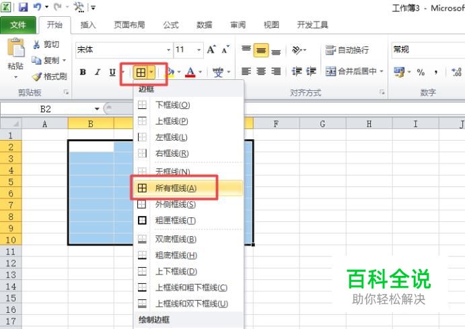Choose 下框线(O) from borders menu

coord(188,105)
